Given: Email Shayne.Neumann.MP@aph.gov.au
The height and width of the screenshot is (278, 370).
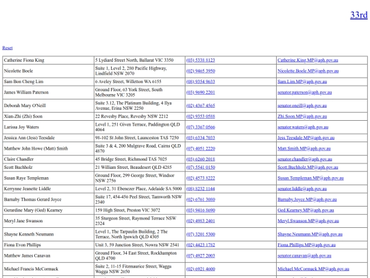Looking at the screenshot, I should tap(310, 235).
